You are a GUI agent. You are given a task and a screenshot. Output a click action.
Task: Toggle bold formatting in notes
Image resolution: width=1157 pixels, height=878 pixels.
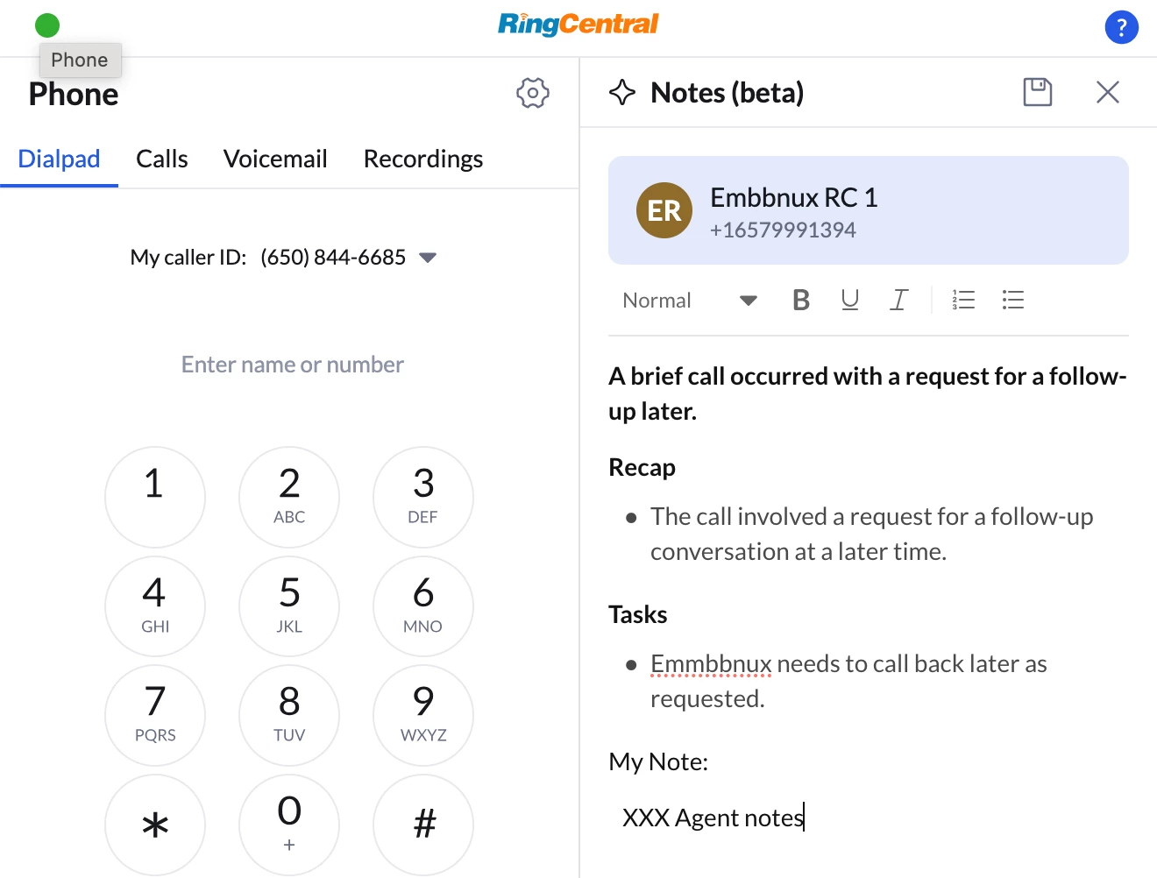click(x=800, y=300)
